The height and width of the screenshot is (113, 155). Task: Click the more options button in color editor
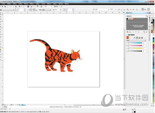tap(145, 38)
